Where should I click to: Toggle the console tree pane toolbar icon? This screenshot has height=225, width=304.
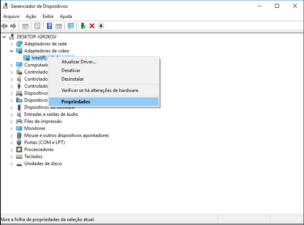click(x=25, y=26)
